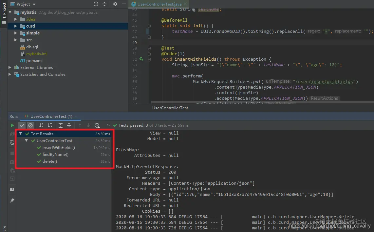The width and height of the screenshot is (374, 232).
Task: Open test history clock icon
Action: pyautogui.click(x=97, y=125)
